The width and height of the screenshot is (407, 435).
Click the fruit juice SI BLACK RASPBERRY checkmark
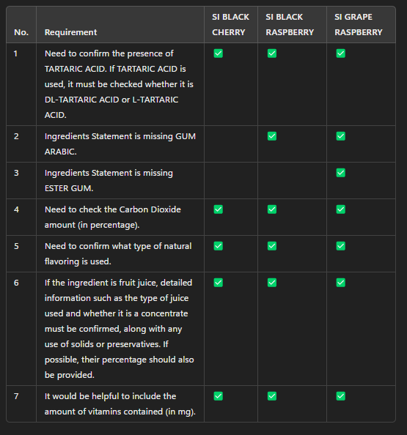tap(272, 283)
